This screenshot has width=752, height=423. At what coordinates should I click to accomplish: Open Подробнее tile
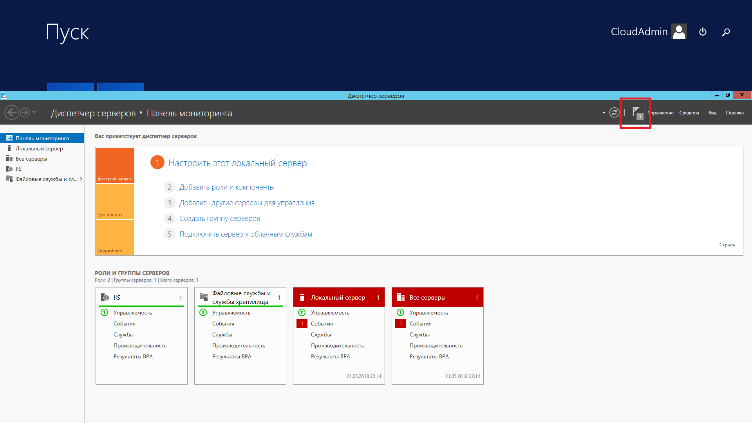[x=115, y=237]
